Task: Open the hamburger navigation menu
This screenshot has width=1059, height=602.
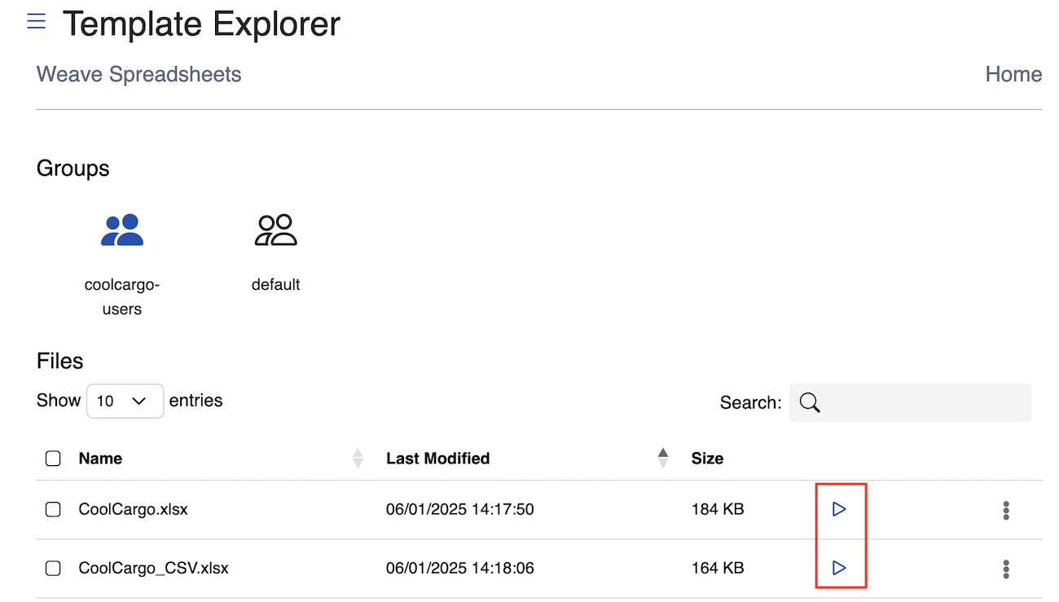Action: tap(36, 22)
